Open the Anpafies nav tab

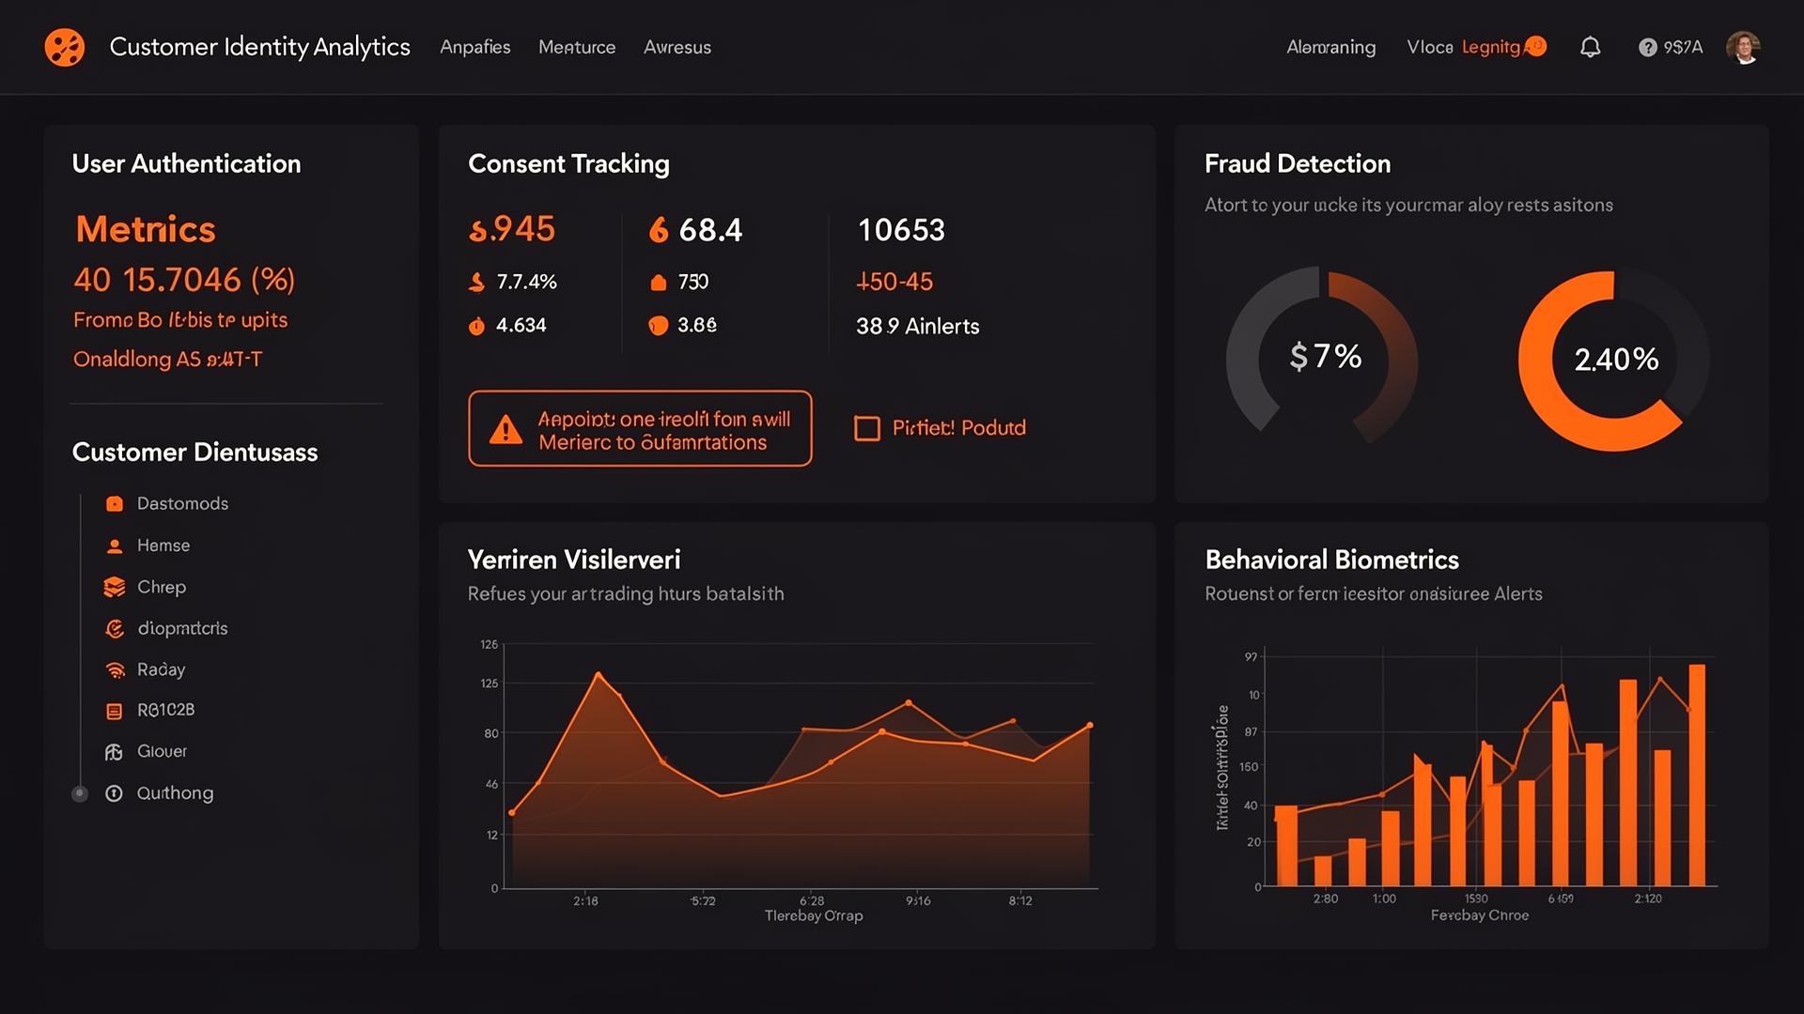coord(474,47)
